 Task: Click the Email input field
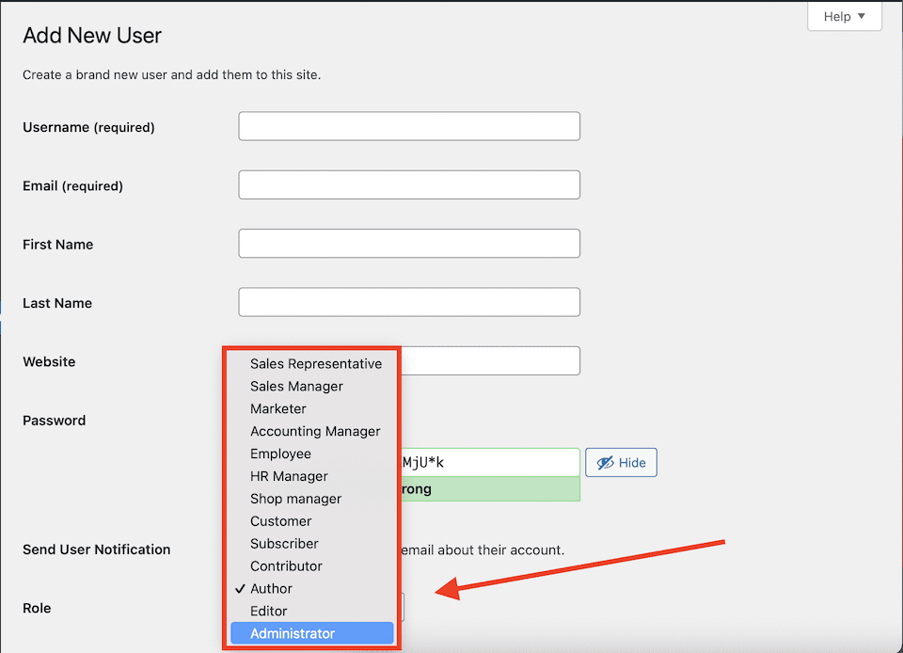tap(409, 184)
